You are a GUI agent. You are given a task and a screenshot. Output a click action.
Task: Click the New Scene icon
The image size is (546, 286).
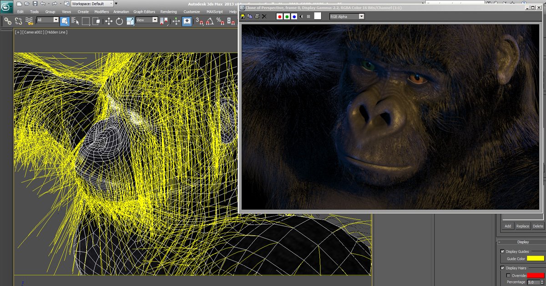coord(19,4)
